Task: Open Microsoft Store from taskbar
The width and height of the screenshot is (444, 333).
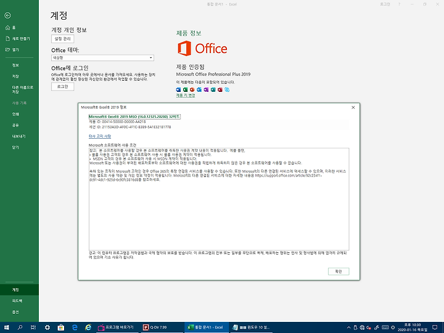Action: tap(61, 327)
